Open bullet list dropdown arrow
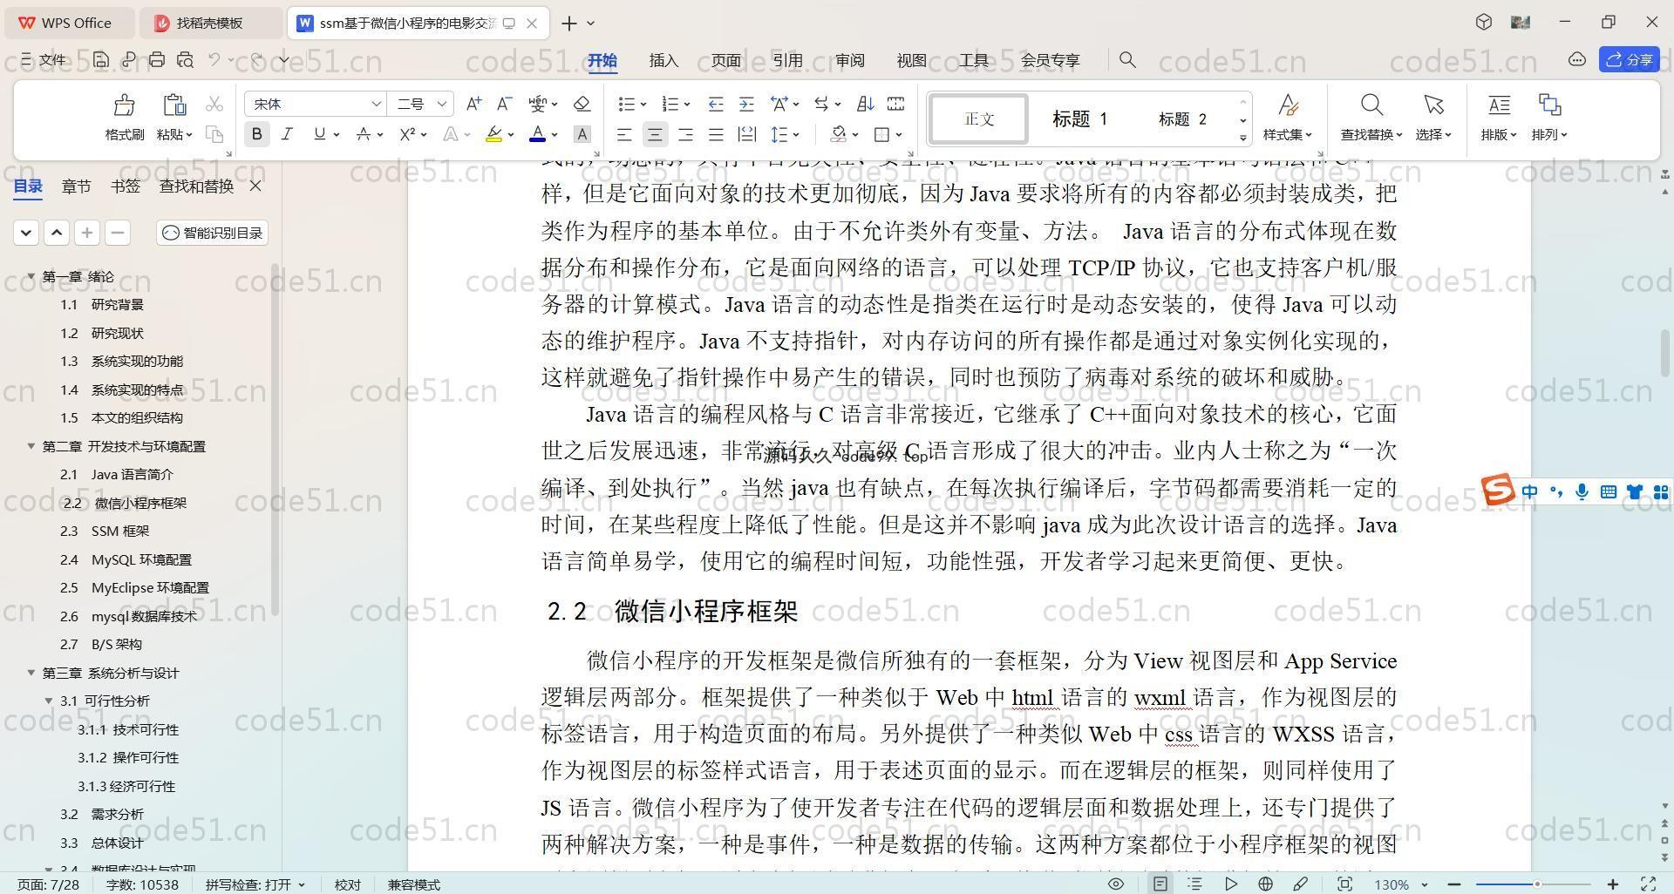Viewport: 1674px width, 894px height. point(643,105)
